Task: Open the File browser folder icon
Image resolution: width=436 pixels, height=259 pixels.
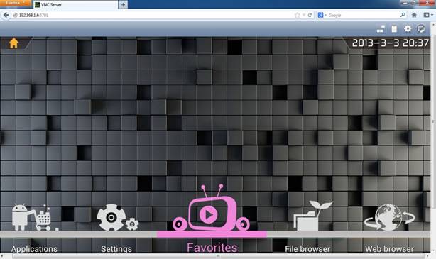Action: (312, 216)
